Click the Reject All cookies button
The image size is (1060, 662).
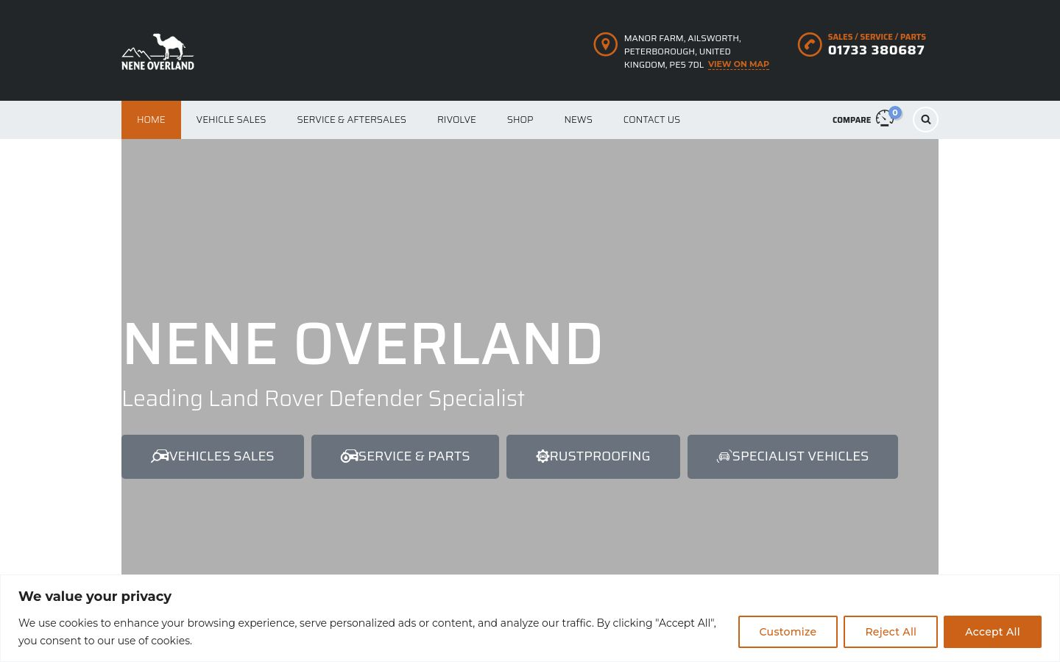click(891, 632)
